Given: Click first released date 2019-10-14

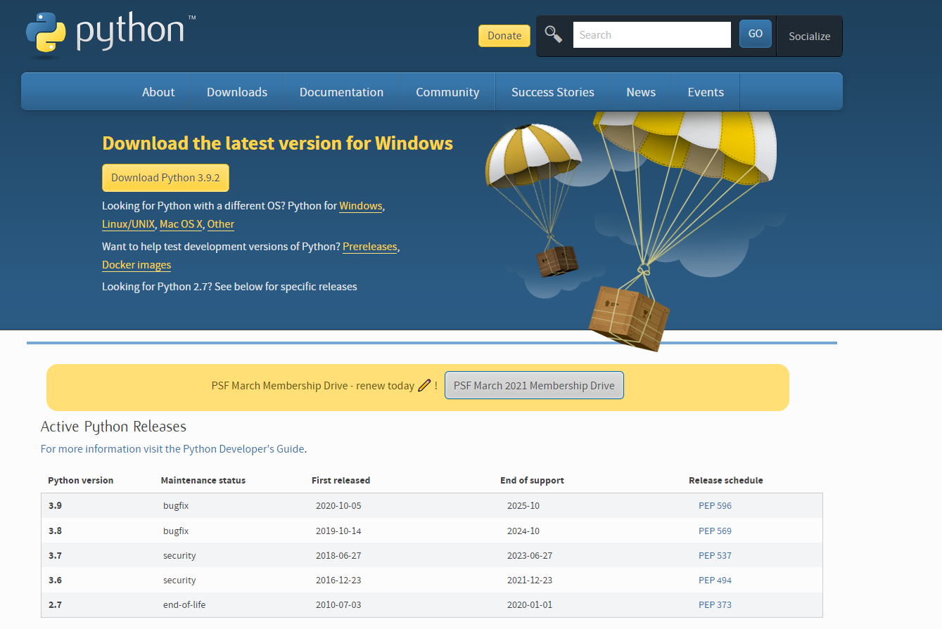Looking at the screenshot, I should tap(338, 531).
